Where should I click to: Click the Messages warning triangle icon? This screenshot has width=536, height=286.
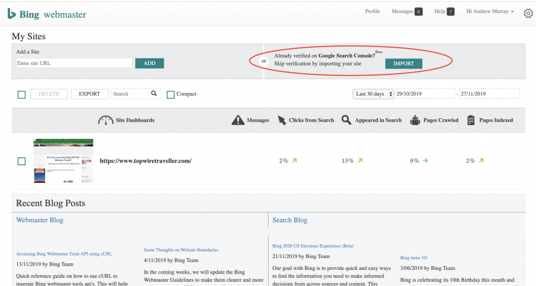[238, 120]
